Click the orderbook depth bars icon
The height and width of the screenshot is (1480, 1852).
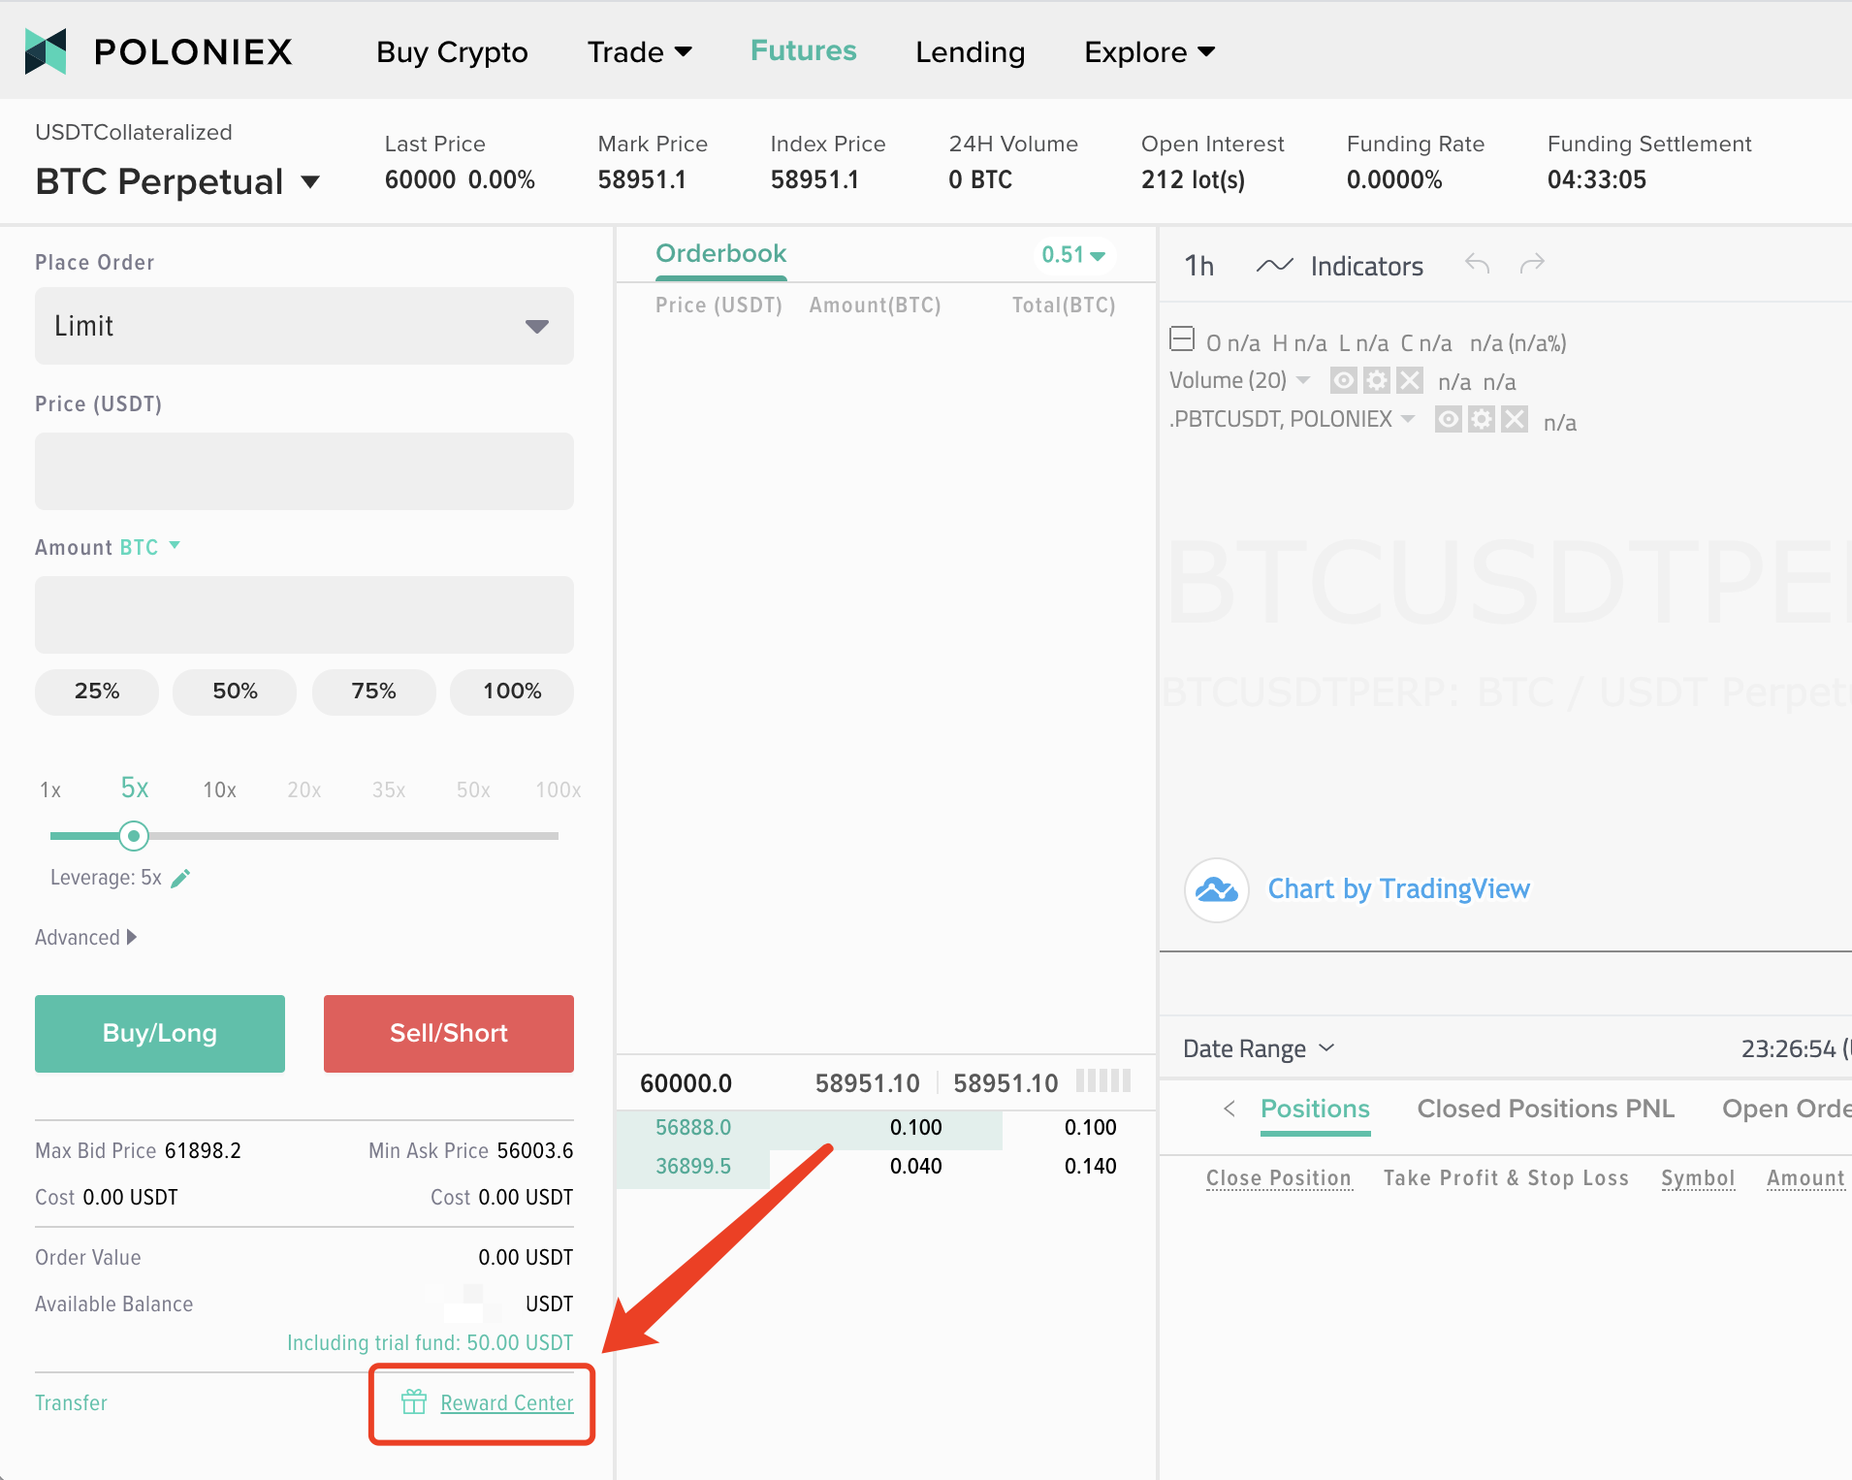(x=1103, y=1080)
